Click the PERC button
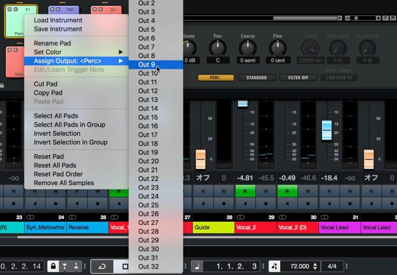Image resolution: width=397 pixels, height=275 pixels. point(216,78)
